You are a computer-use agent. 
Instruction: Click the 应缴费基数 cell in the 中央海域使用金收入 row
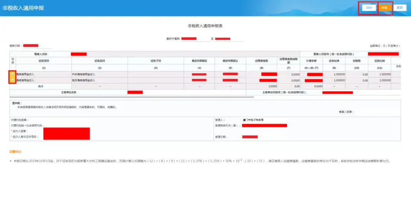[269, 74]
